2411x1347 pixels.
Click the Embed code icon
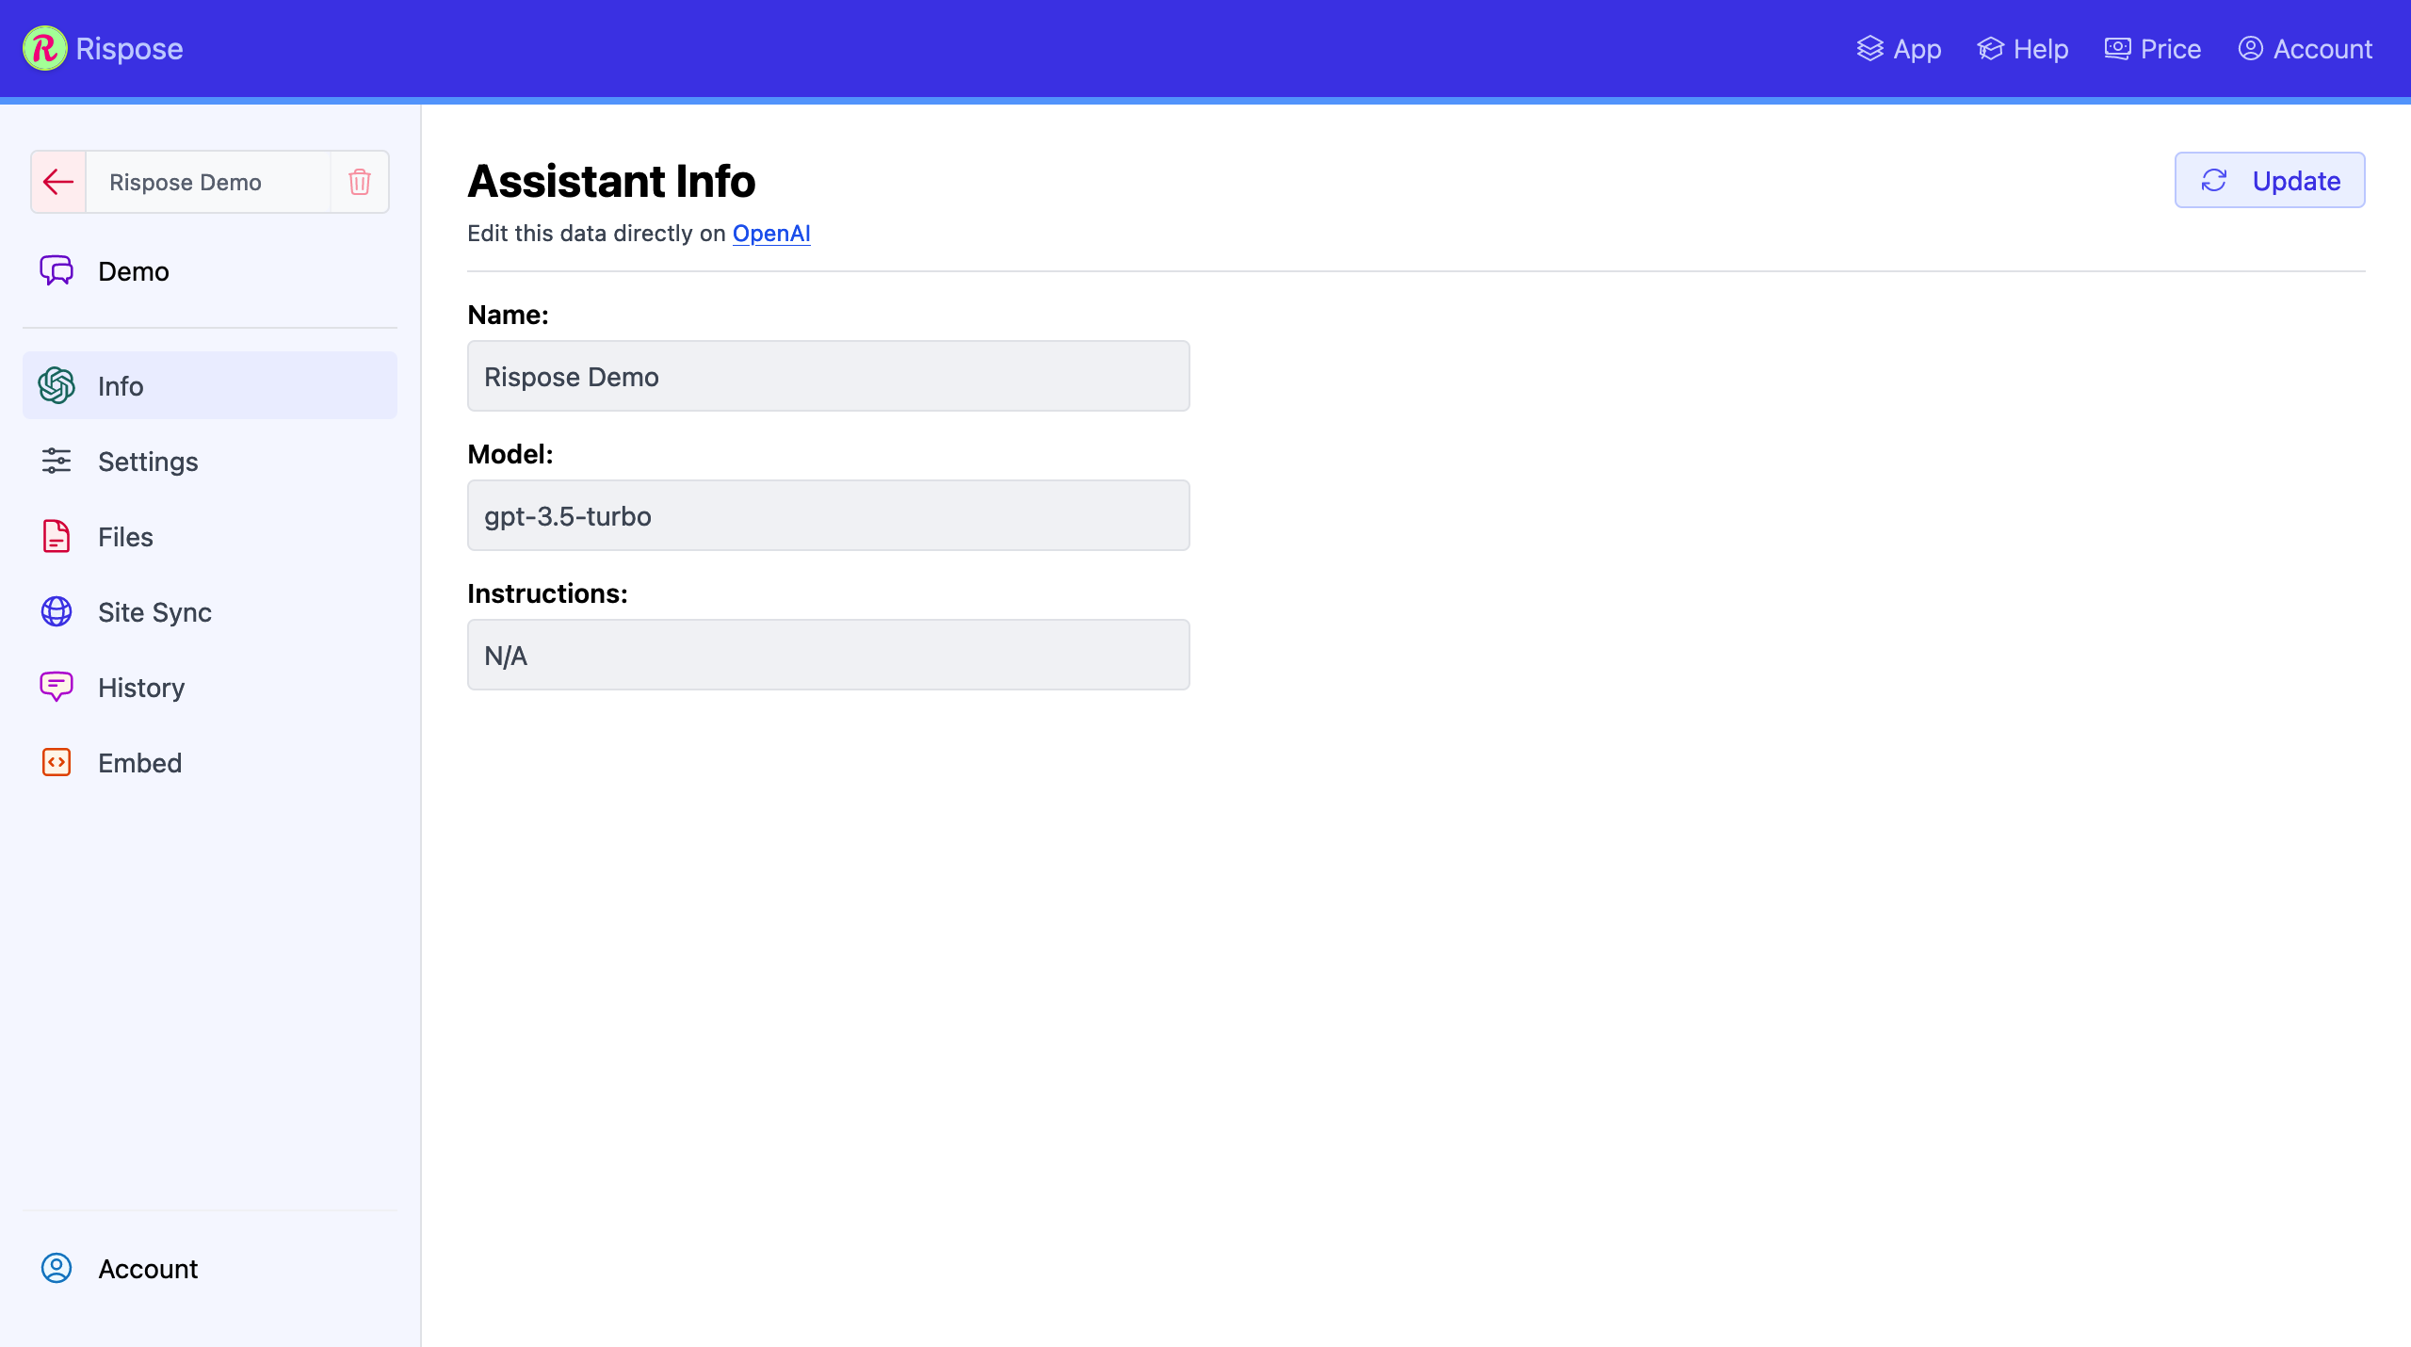pos(57,763)
